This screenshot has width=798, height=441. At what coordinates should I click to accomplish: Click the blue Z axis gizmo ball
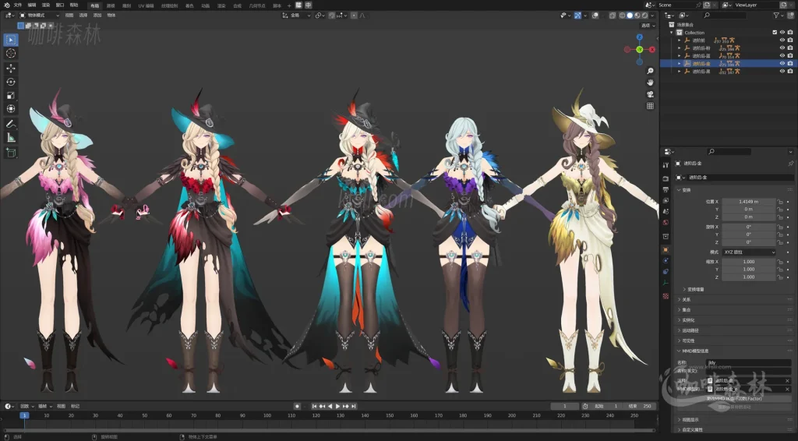point(640,37)
